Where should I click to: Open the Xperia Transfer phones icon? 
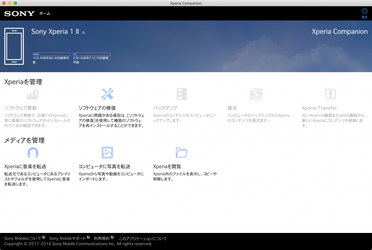coord(330,94)
